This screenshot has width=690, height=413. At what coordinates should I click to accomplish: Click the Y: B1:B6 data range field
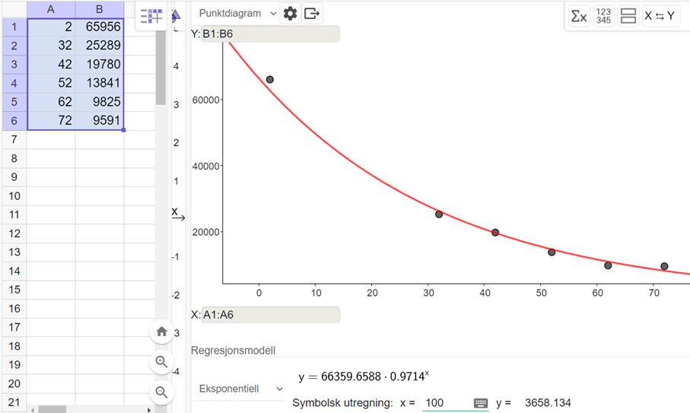[270, 33]
